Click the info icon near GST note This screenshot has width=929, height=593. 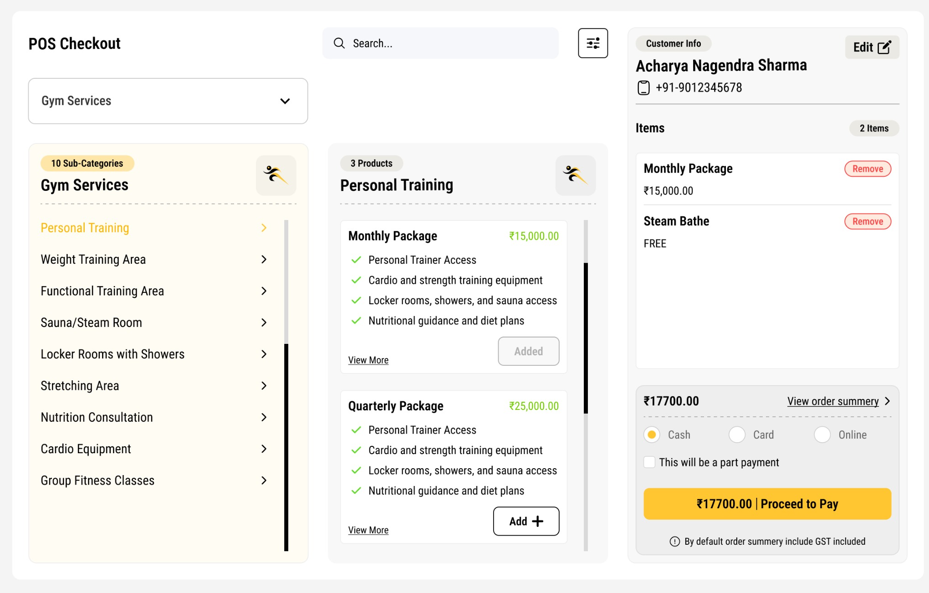click(x=674, y=541)
